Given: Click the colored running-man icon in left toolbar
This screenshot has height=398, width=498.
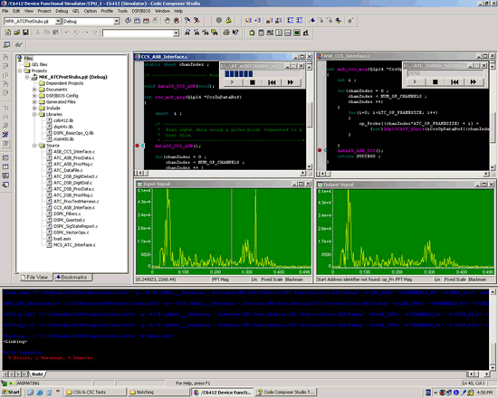Looking at the screenshot, I should (x=5, y=134).
